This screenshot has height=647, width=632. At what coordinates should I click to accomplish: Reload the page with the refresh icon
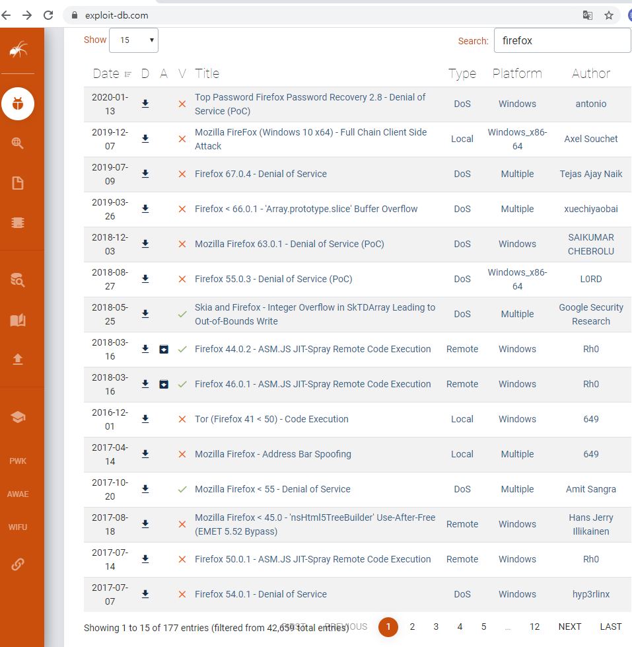click(48, 15)
